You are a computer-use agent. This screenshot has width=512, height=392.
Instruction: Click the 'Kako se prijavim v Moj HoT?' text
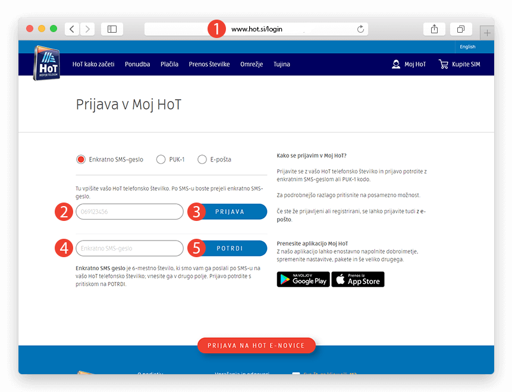point(312,156)
